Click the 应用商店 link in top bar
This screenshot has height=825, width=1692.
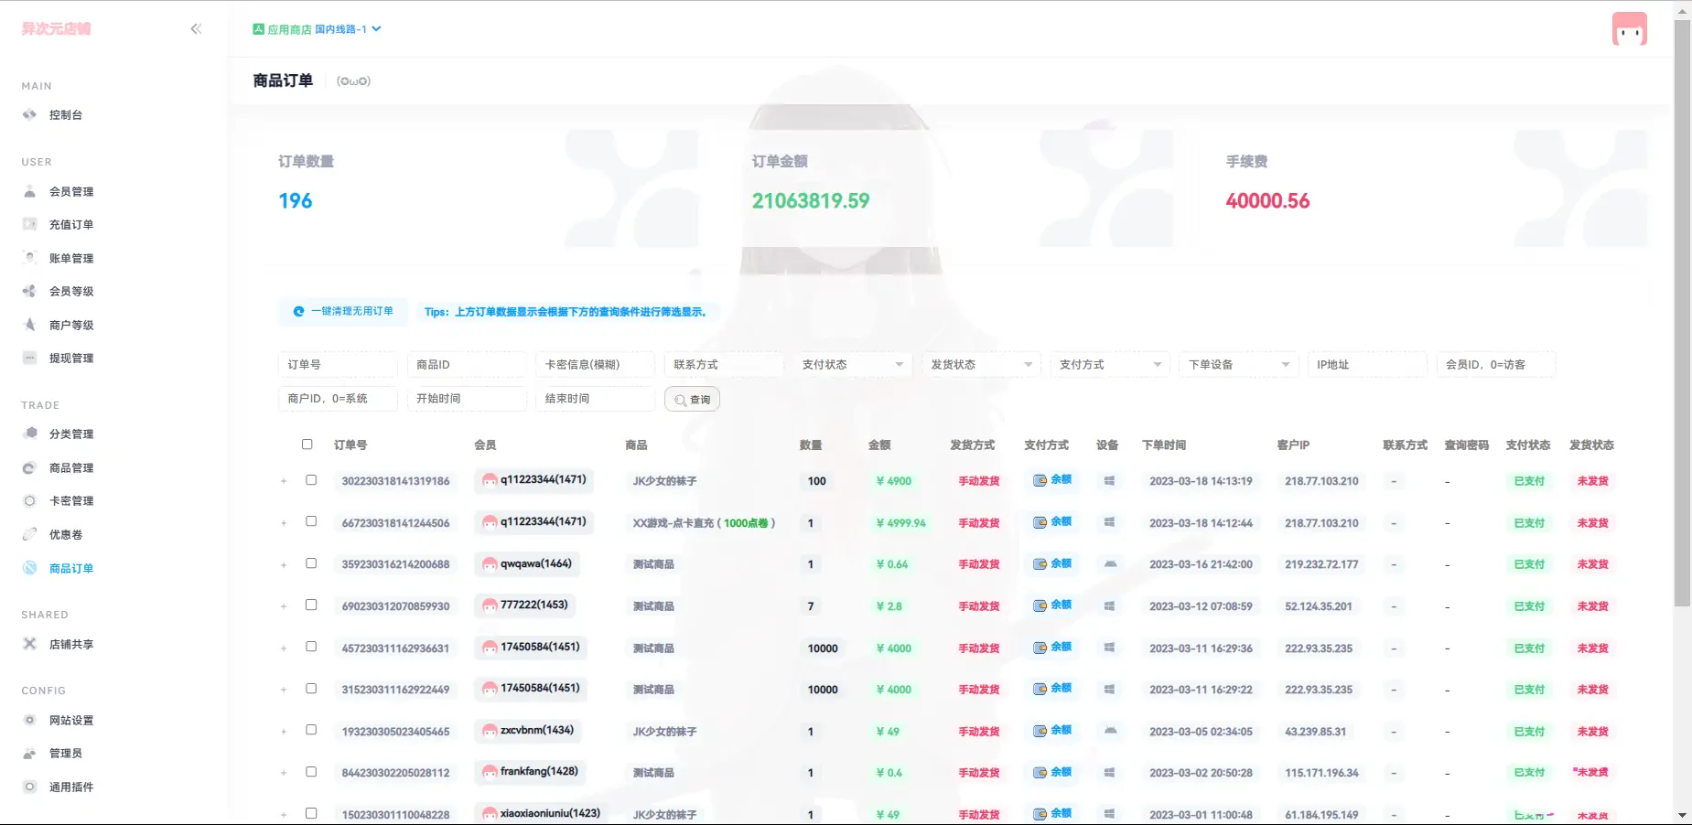click(289, 29)
